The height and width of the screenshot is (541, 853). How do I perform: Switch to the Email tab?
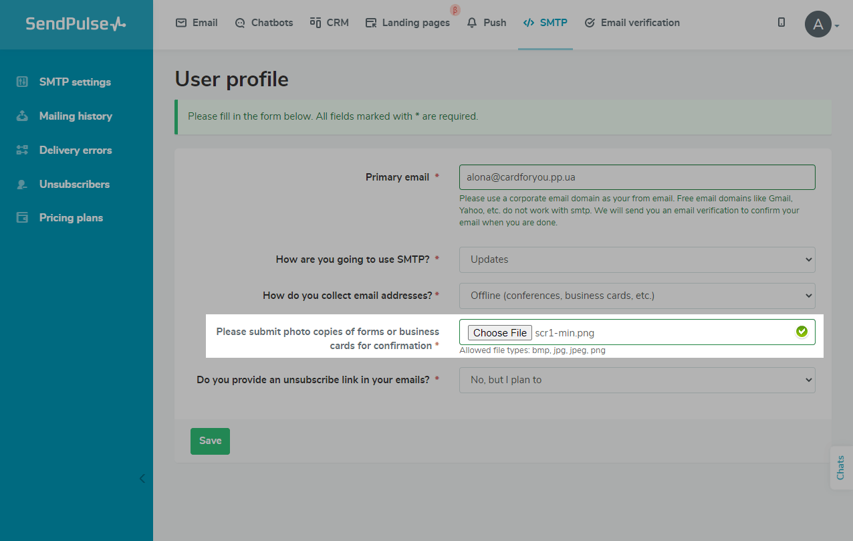[x=197, y=23]
